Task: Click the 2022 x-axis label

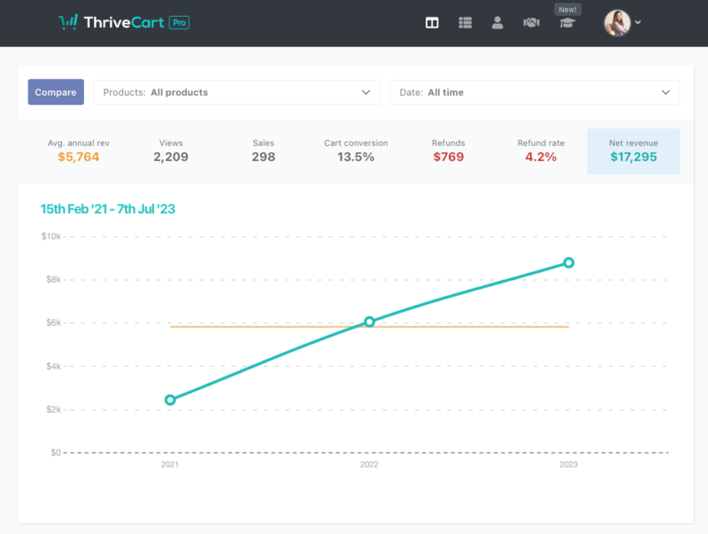Action: tap(369, 464)
